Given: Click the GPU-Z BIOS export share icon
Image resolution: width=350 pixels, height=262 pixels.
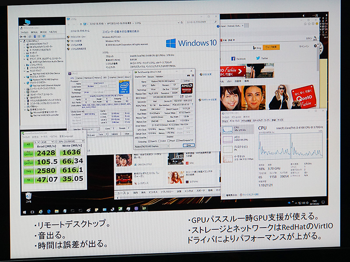Looking at the screenshot, I should click(182, 97).
